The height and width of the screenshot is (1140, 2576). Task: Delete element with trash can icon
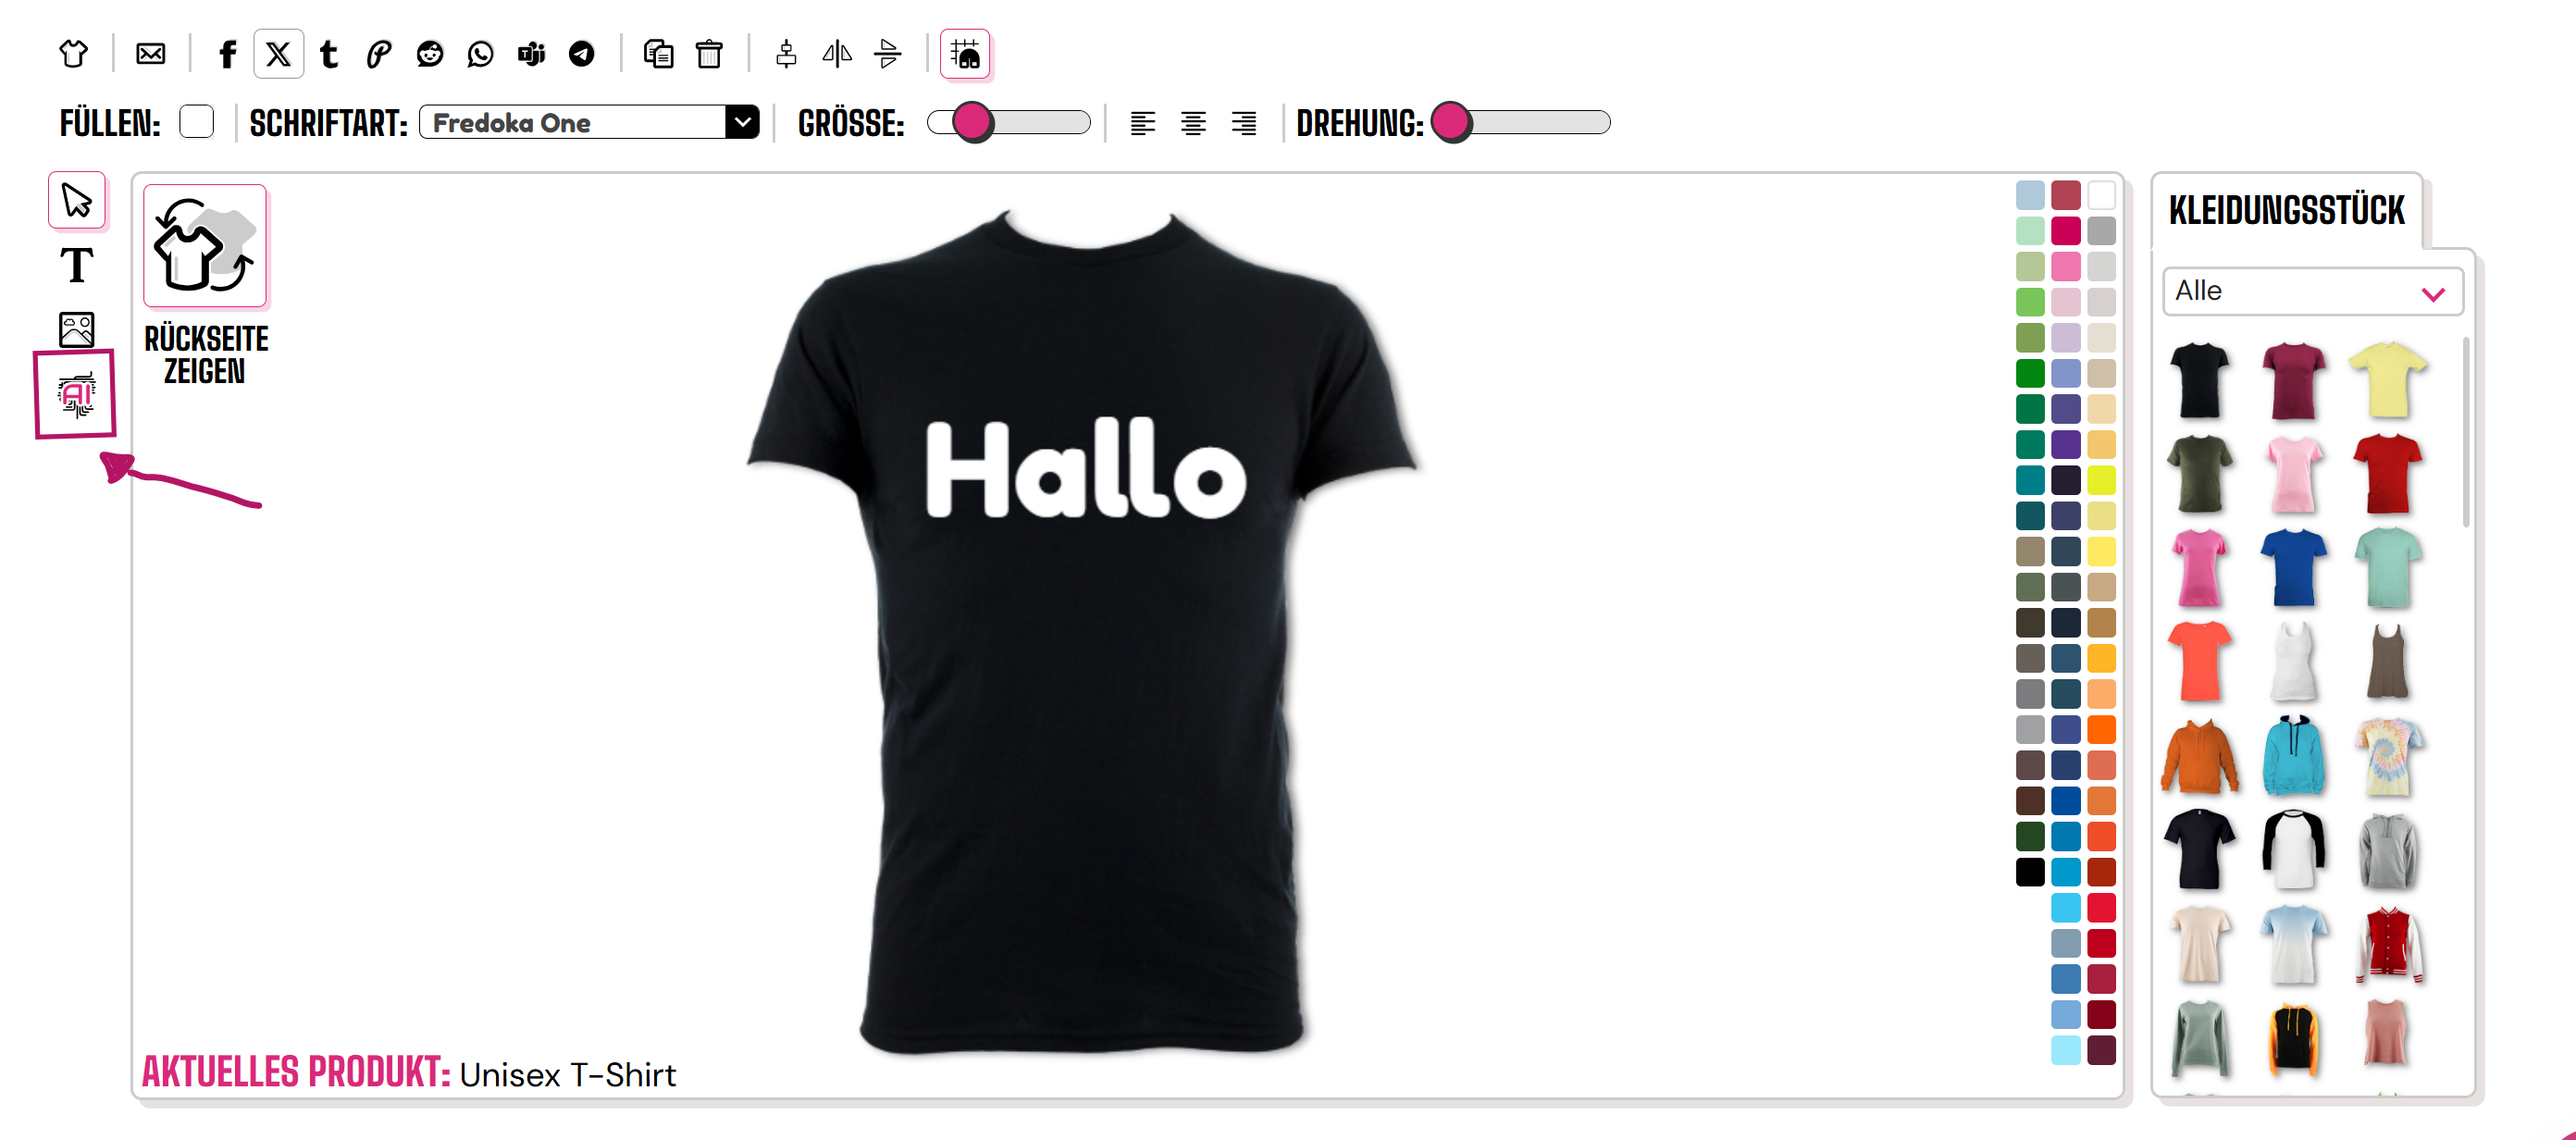709,54
